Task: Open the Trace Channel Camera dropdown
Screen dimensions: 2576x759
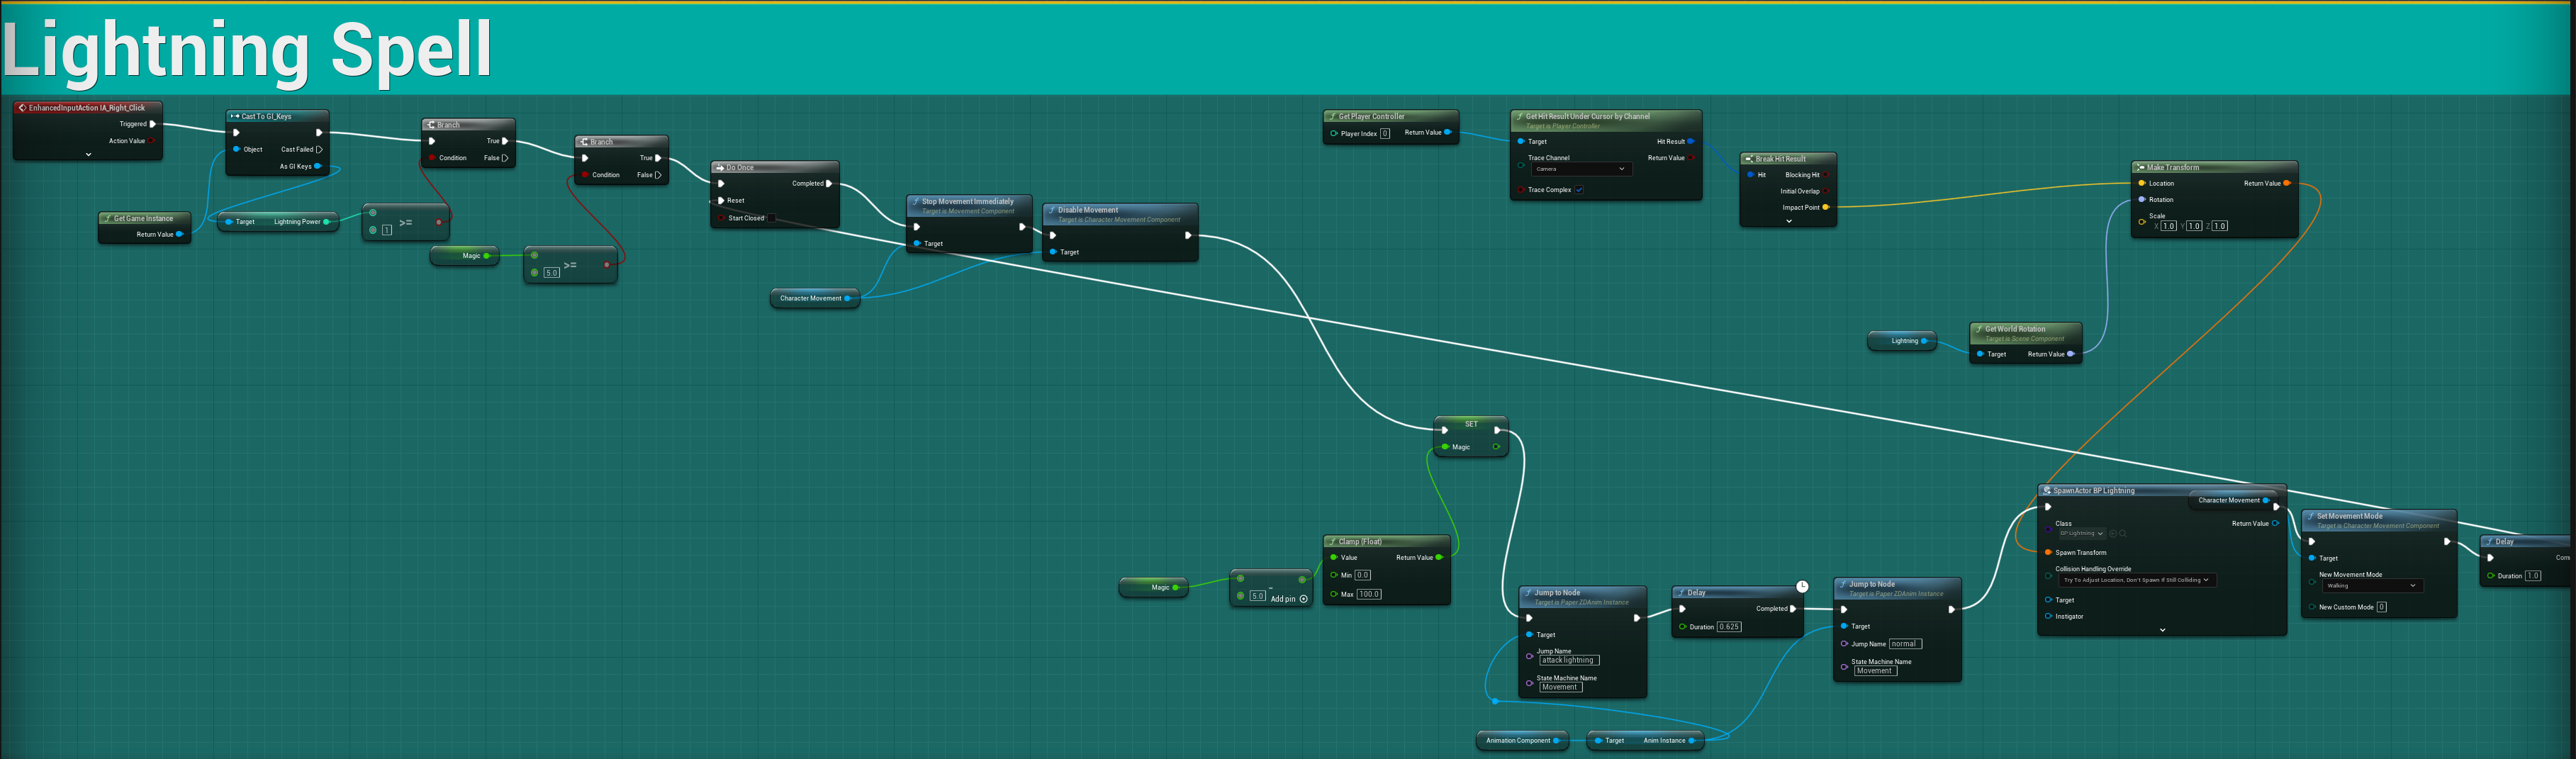Action: [1581, 169]
